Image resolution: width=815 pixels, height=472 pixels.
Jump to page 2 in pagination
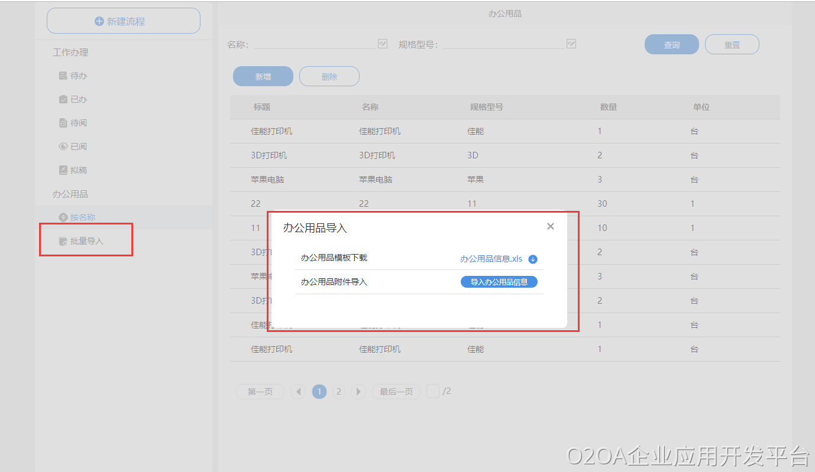(x=338, y=392)
